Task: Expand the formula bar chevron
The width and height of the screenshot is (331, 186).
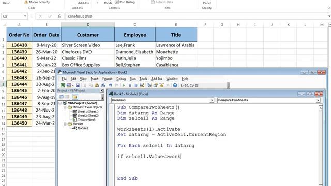Action: pyautogui.click(x=329, y=16)
